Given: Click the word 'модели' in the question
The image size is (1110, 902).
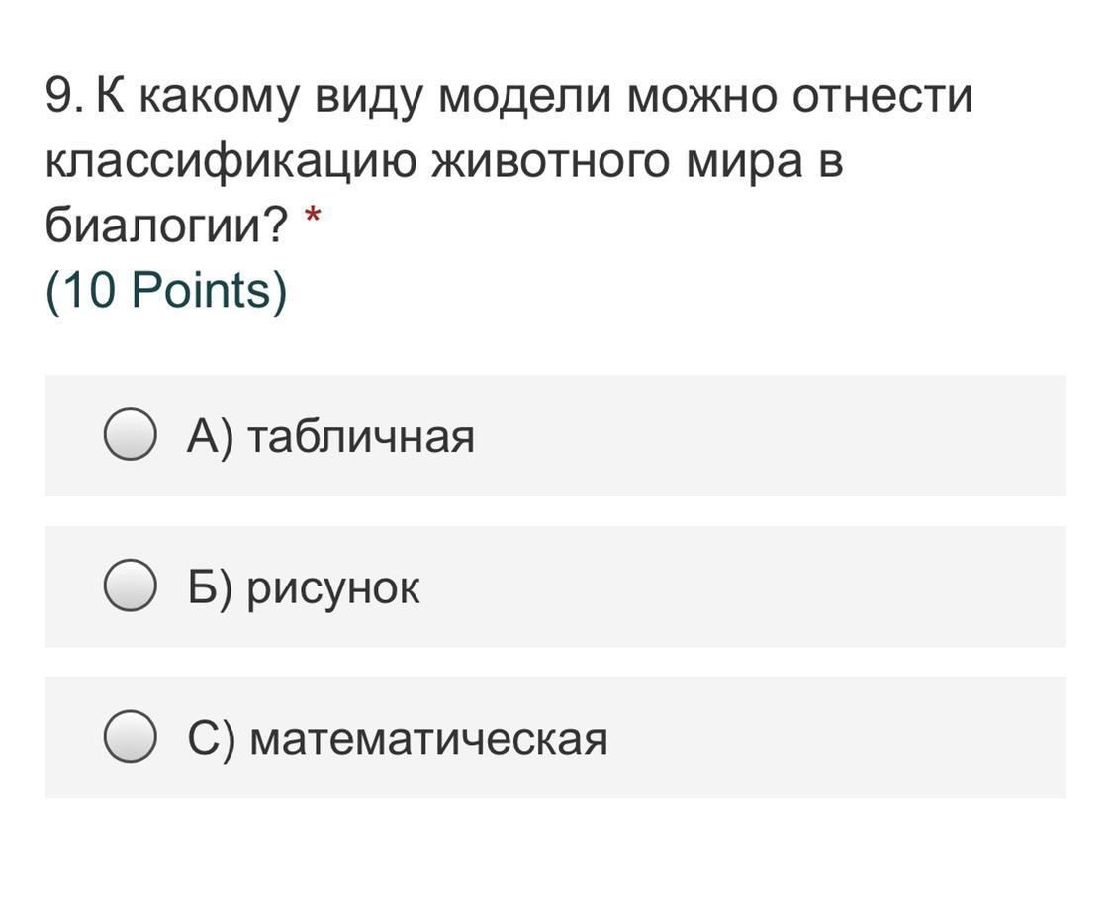Looking at the screenshot, I should click(524, 98).
